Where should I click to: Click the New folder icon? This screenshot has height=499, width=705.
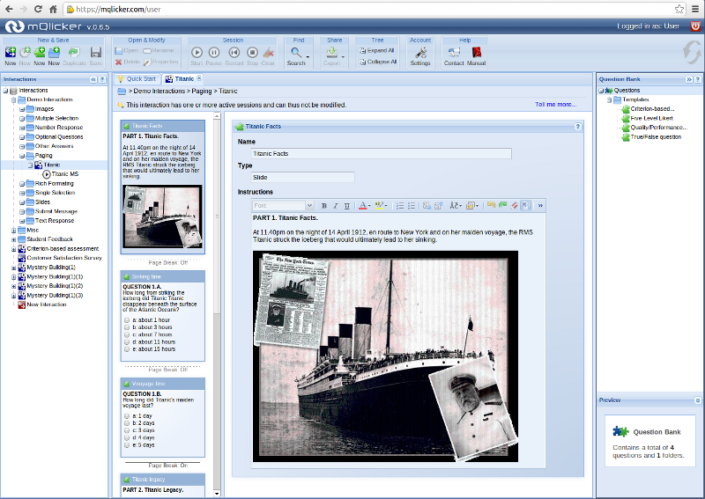54,52
